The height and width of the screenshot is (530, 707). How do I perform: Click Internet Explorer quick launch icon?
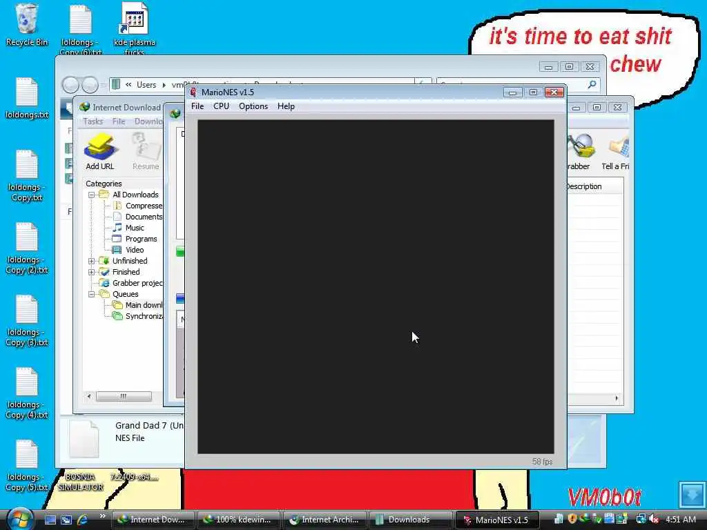point(83,520)
